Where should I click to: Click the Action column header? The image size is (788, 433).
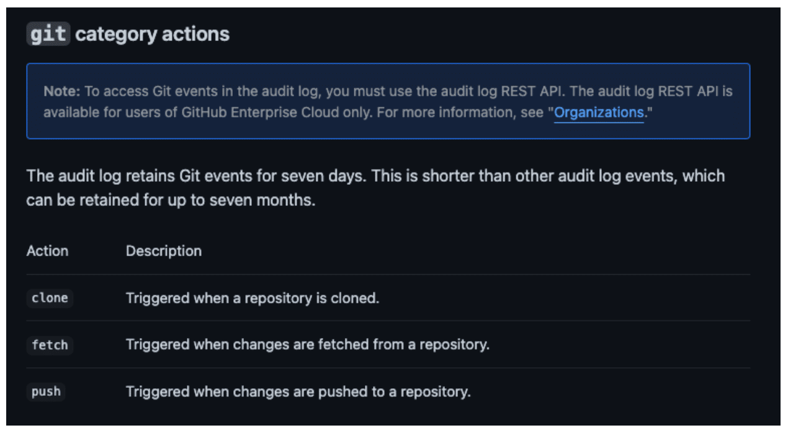(47, 251)
